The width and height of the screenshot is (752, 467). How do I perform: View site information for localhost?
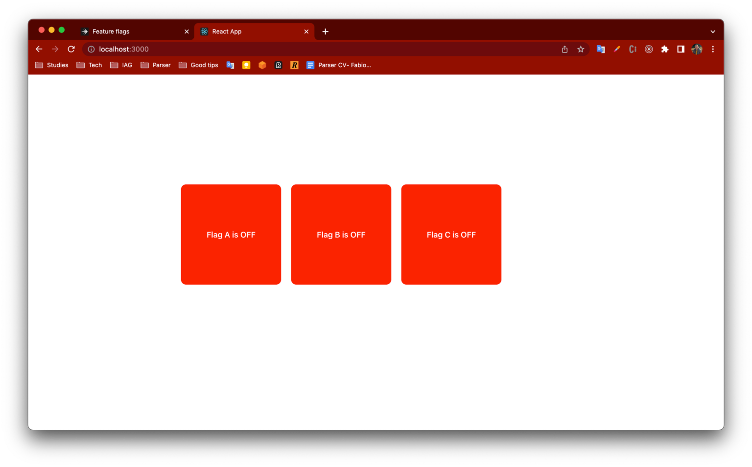coord(91,49)
